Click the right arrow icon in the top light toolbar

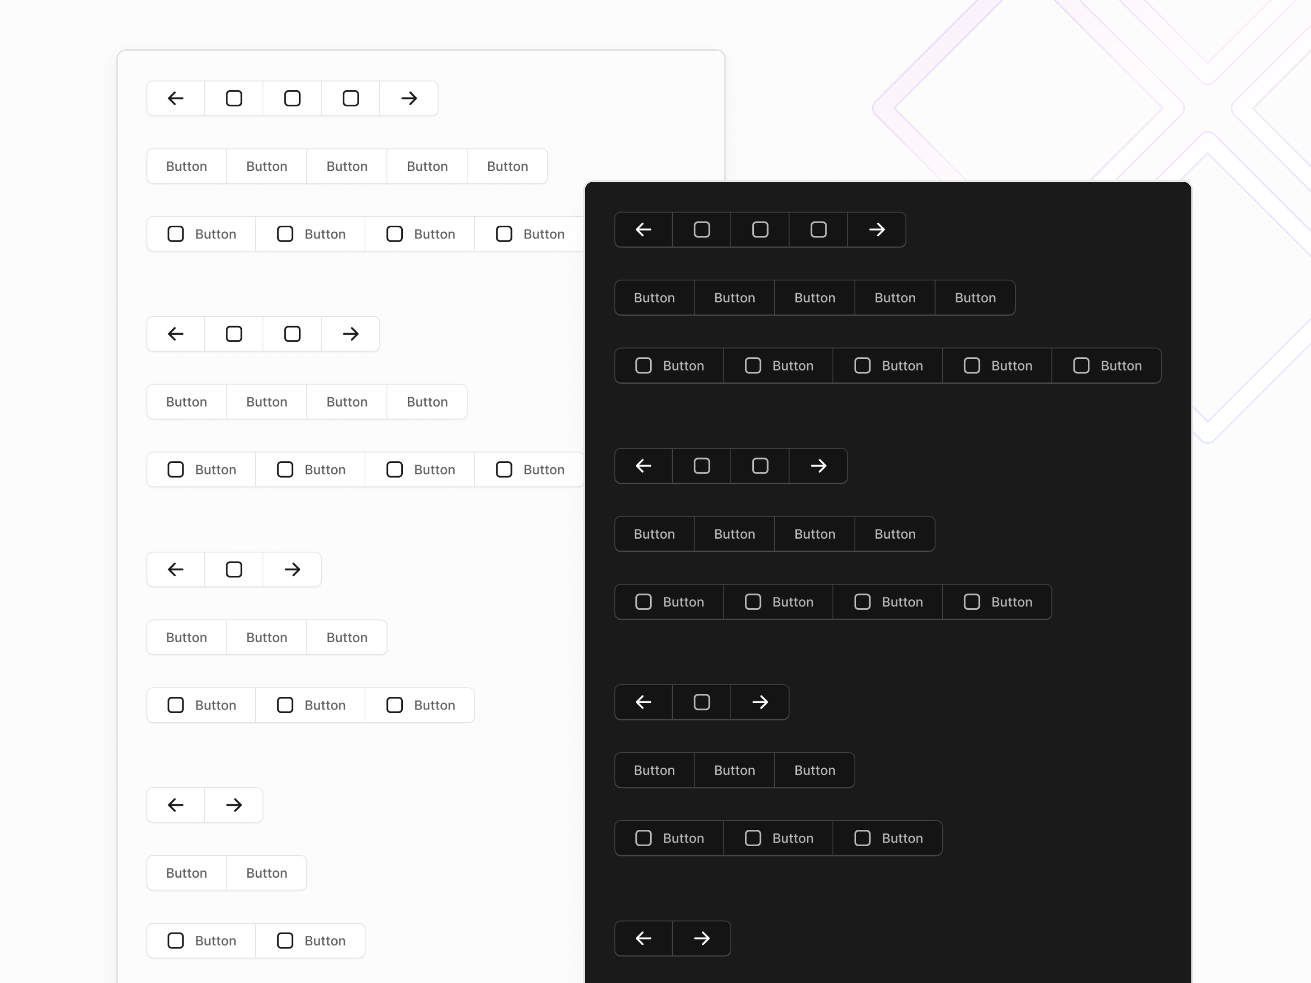click(408, 98)
